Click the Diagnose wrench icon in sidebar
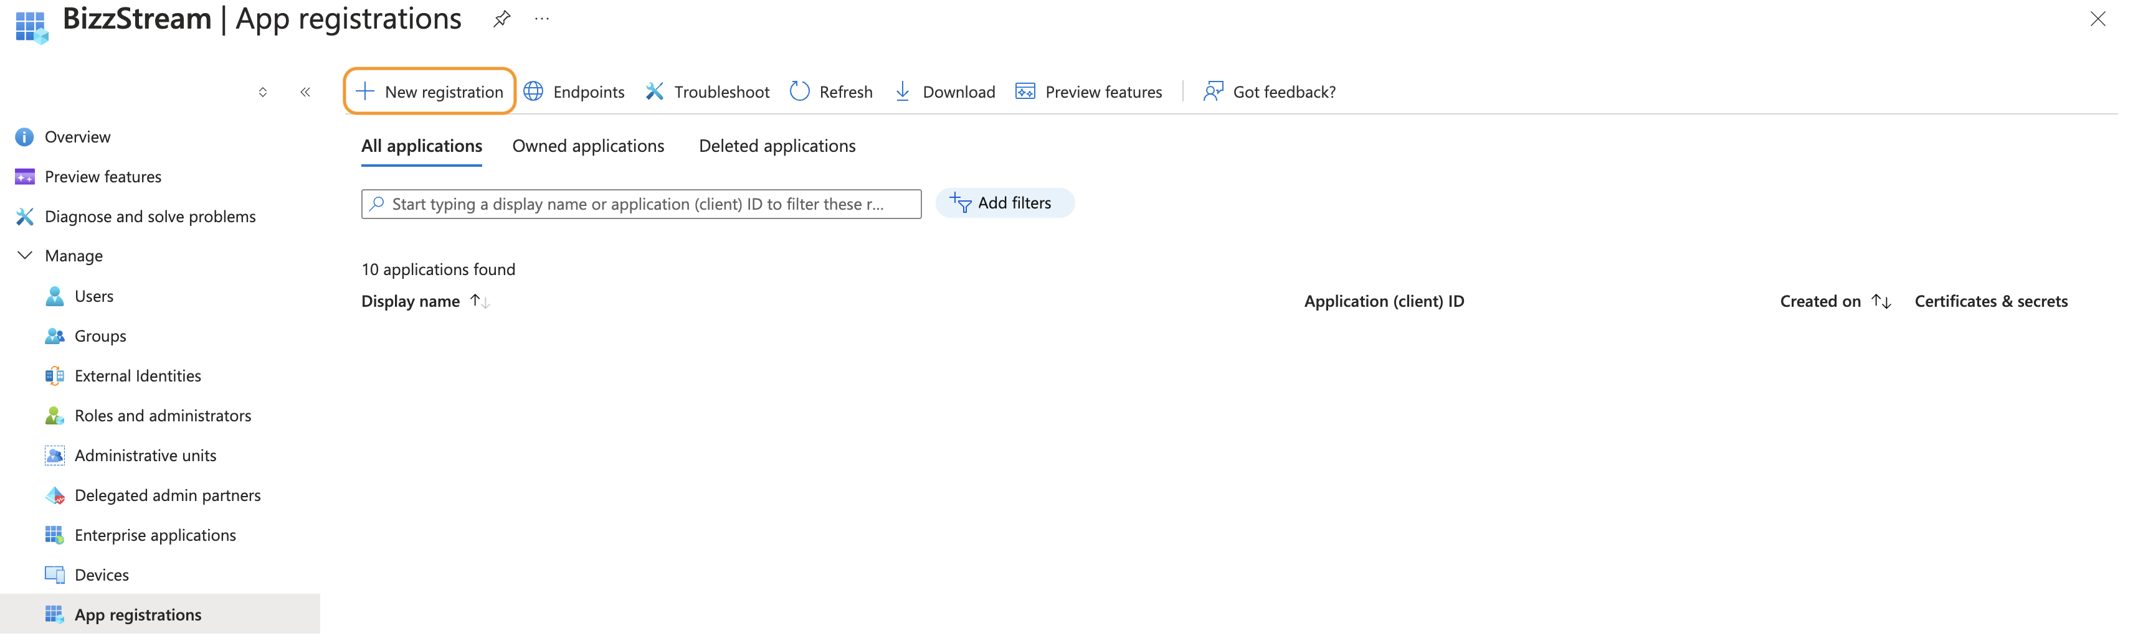The image size is (2143, 641). point(24,217)
